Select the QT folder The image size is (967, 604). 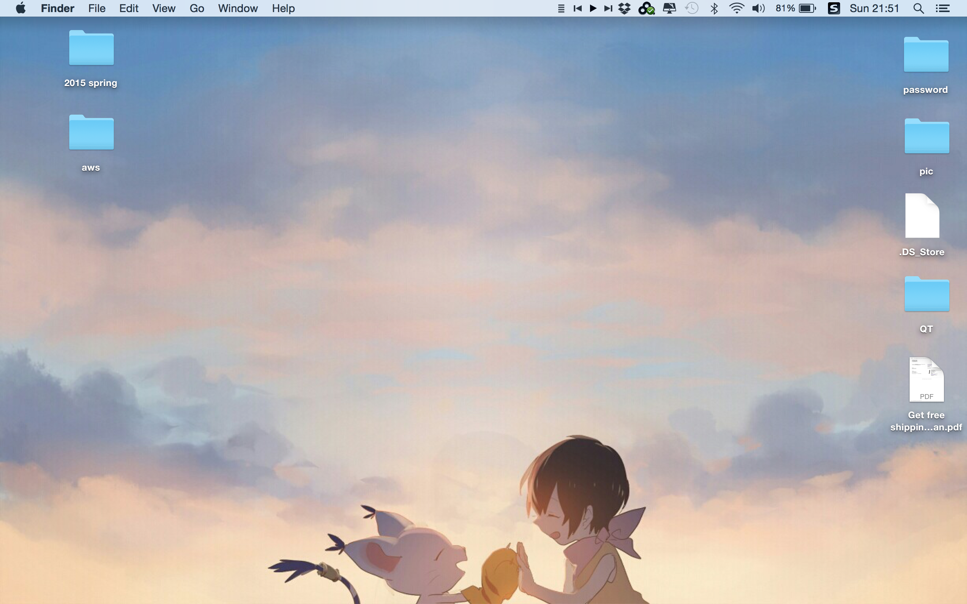pos(927,294)
